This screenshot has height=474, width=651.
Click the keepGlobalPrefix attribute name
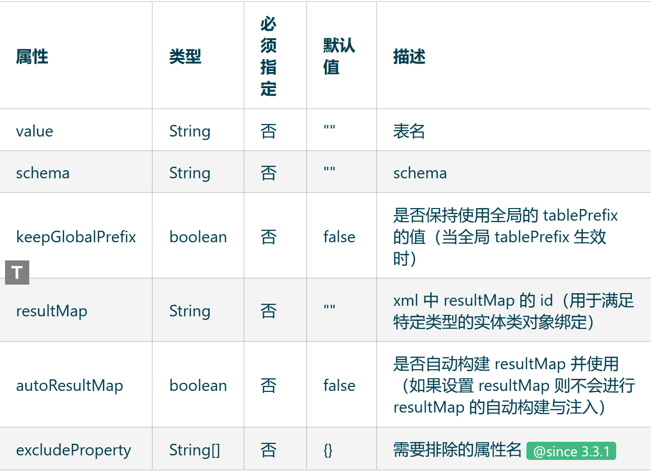tap(76, 237)
